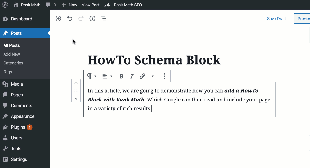Move the paragraph block down

76,98
